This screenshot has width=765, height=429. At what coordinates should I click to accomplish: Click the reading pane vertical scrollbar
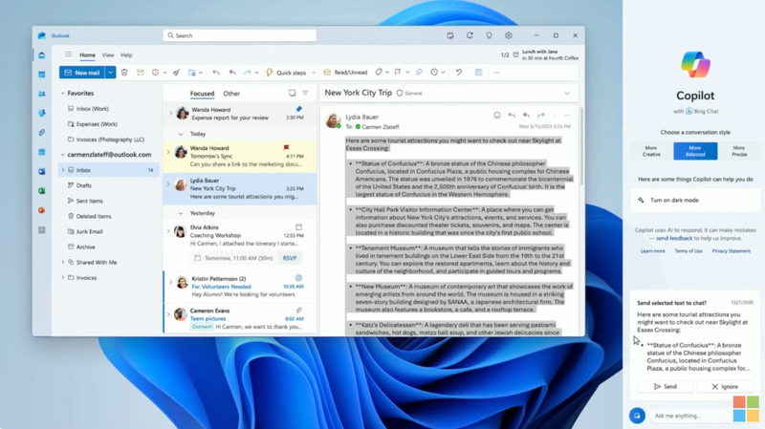[x=581, y=146]
